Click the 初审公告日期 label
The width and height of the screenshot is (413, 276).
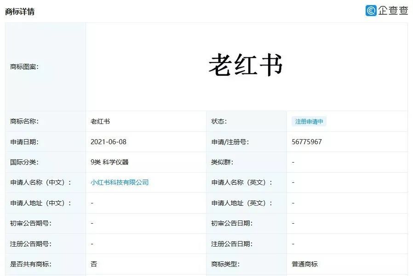point(232,223)
